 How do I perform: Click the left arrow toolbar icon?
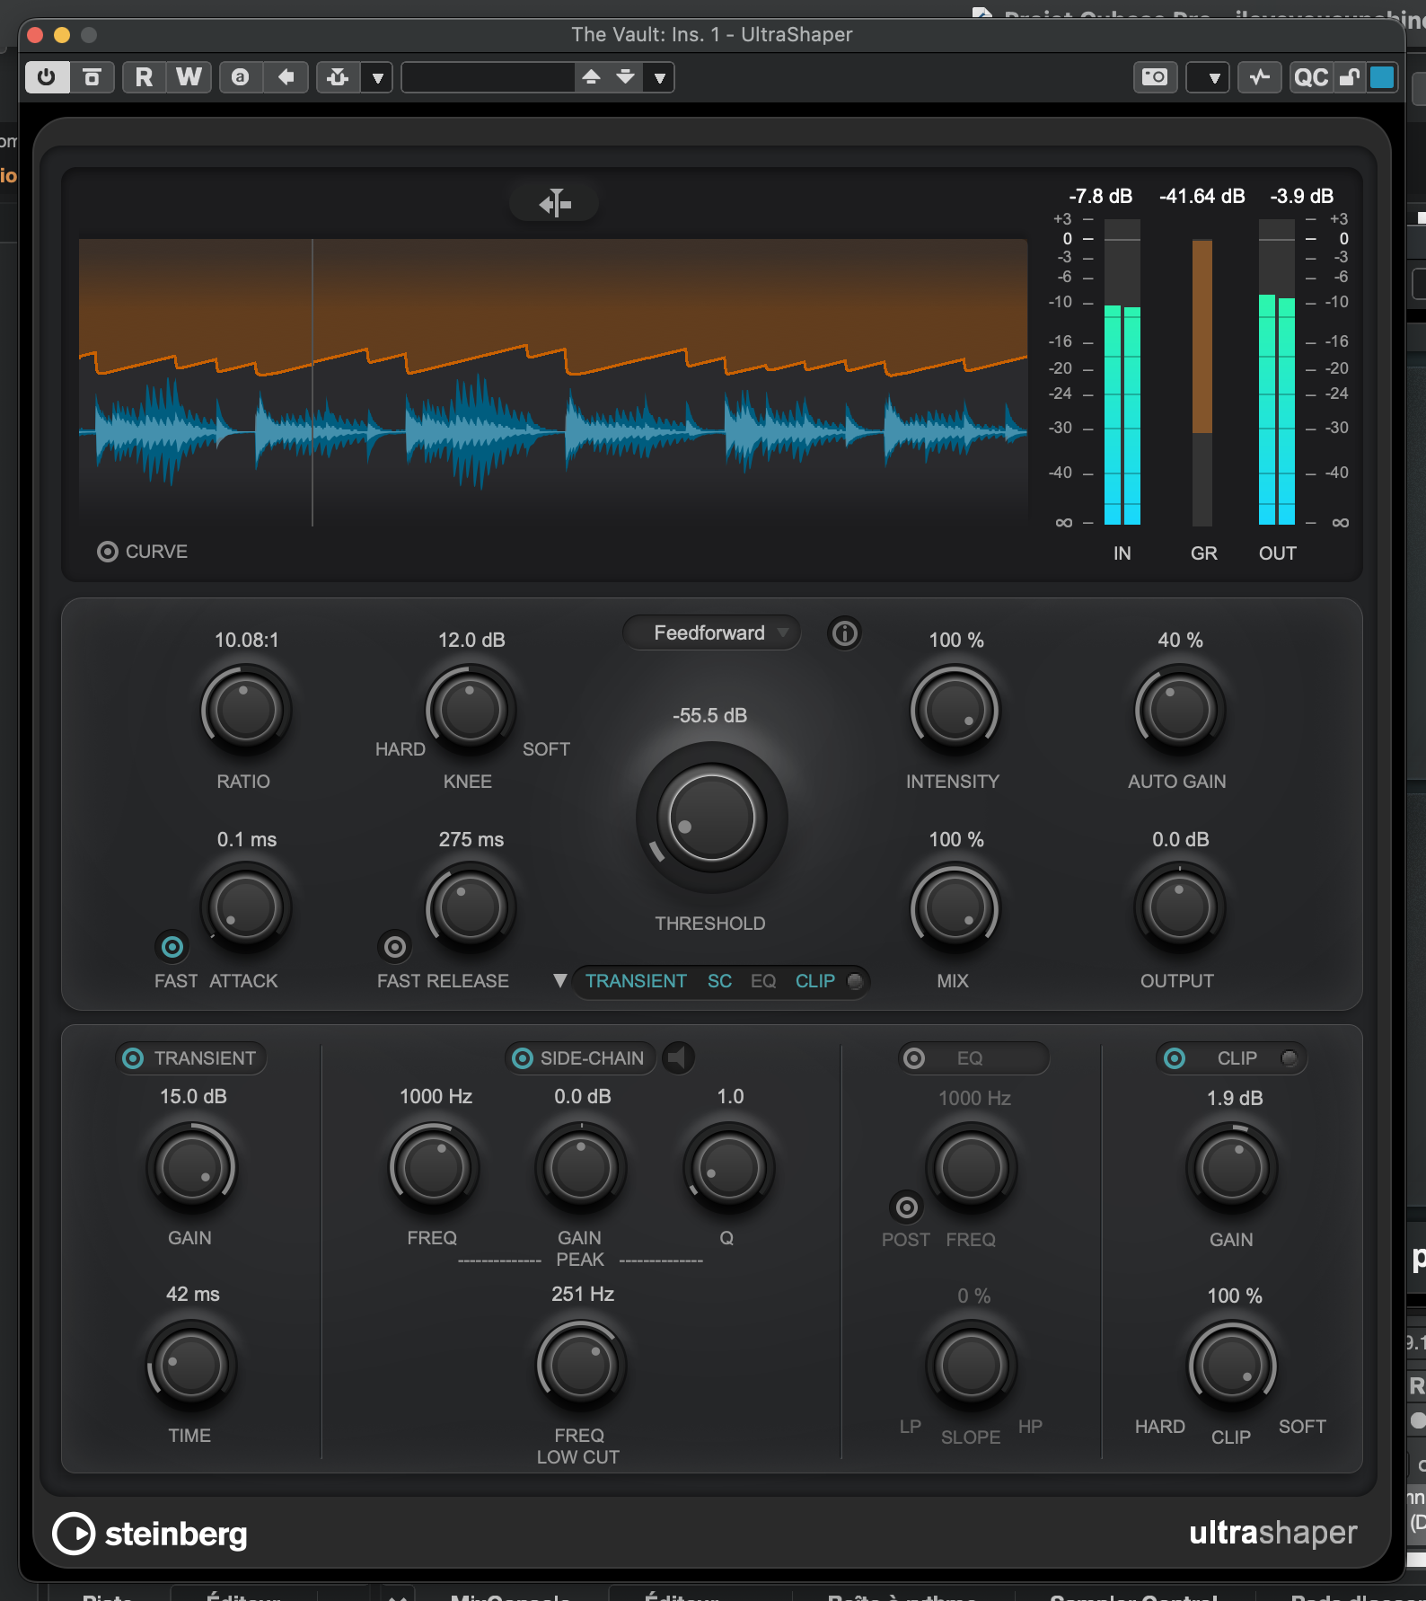[286, 77]
